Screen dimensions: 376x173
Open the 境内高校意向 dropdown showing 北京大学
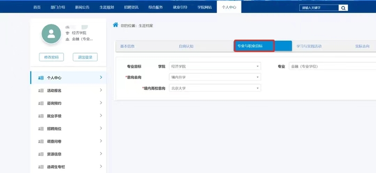[x=215, y=88]
